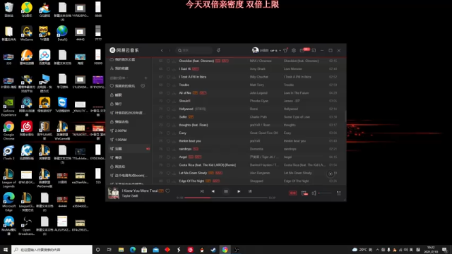Viewport: 452px width, 254px height.
Task: Pause the current song
Action: pyautogui.click(x=226, y=191)
